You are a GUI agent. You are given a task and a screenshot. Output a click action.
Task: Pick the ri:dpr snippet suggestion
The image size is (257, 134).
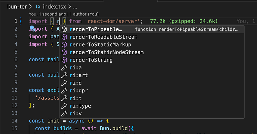(x=152, y=91)
